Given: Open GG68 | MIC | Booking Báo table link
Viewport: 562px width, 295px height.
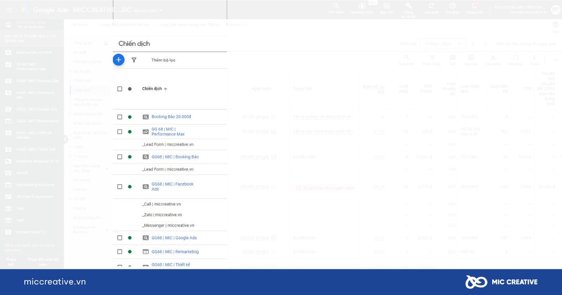Looking at the screenshot, I should 175,157.
